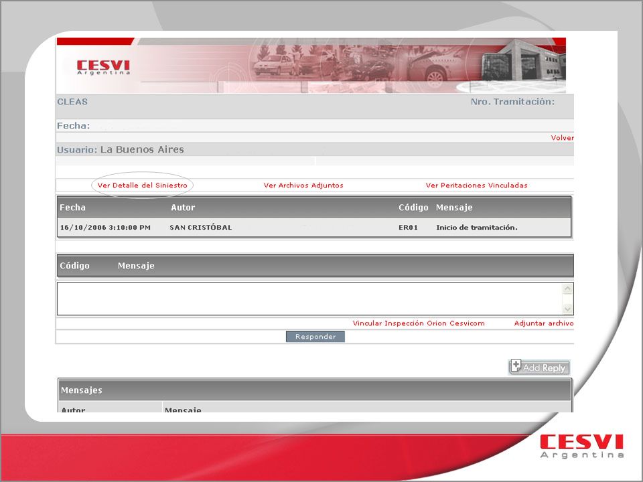Click the Fecha: label under CLEAS
643x482 pixels.
[x=74, y=126]
